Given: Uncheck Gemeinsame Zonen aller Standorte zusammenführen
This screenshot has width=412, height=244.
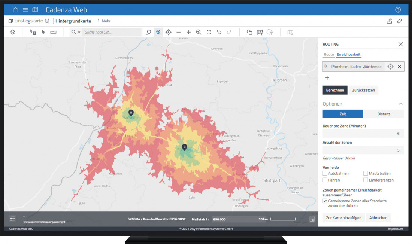Looking at the screenshot, I should [325, 201].
